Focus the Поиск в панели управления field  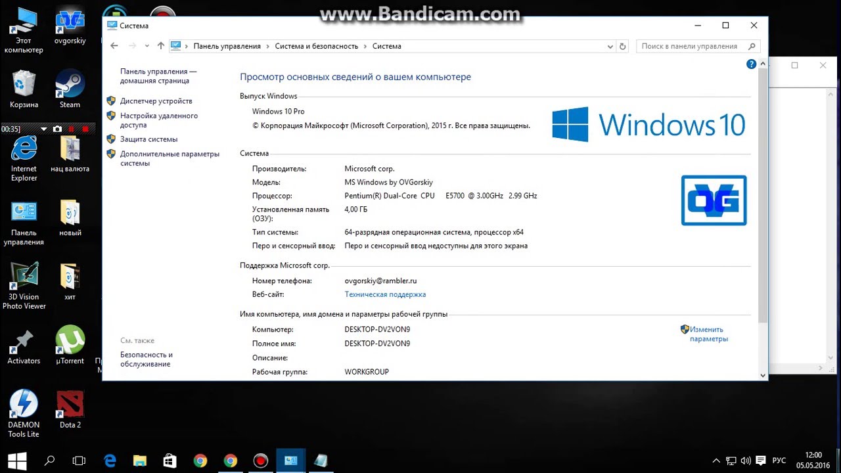[699, 46]
